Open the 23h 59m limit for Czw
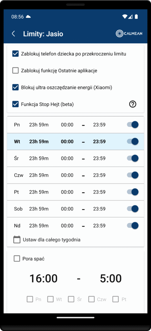Image resolution: width=151 pixels, height=331 pixels. click(x=39, y=175)
